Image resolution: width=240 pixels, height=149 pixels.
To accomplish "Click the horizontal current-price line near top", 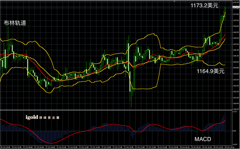I will point(116,7).
